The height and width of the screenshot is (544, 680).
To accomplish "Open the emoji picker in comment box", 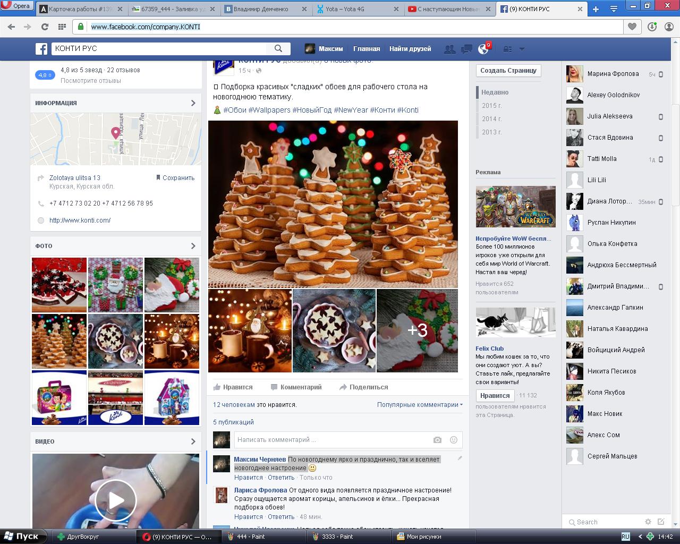I will [x=454, y=440].
